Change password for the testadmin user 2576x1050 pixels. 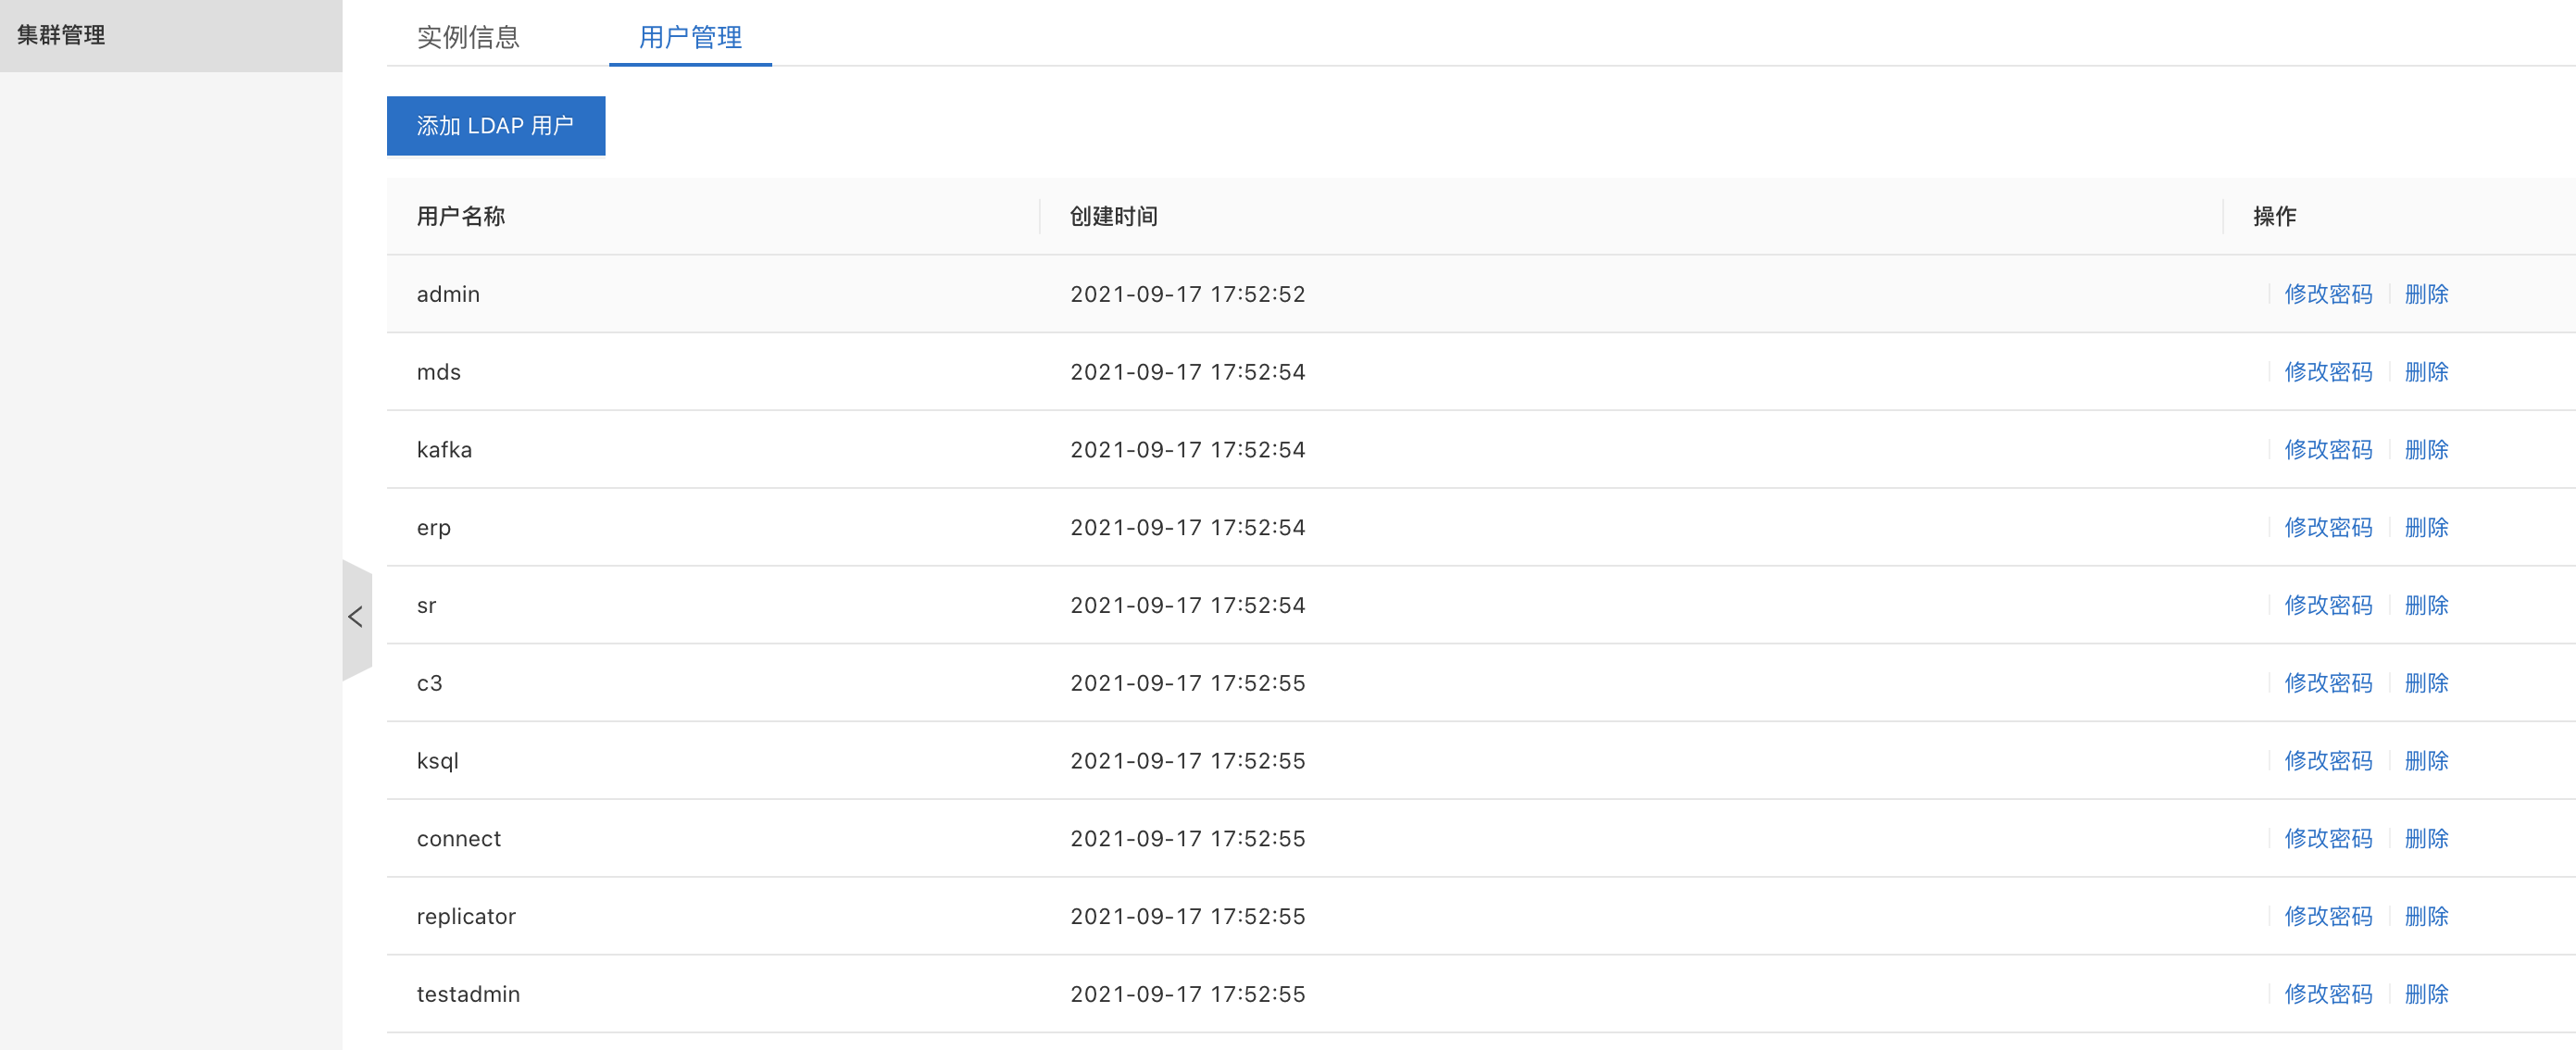(x=2327, y=994)
